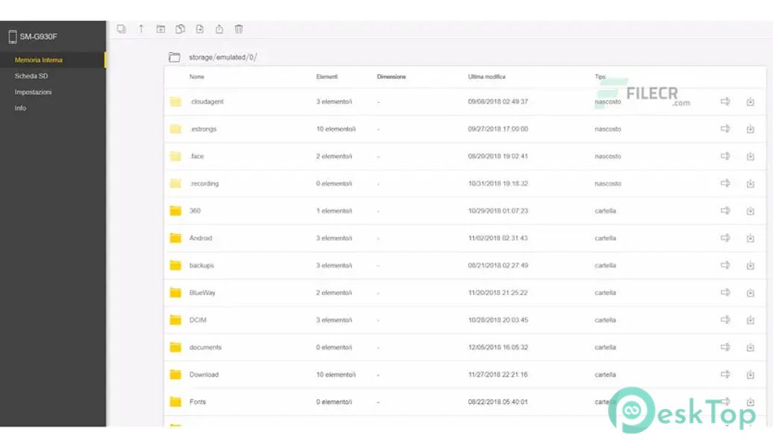
Task: Click move icon on documents row
Action: point(725,347)
